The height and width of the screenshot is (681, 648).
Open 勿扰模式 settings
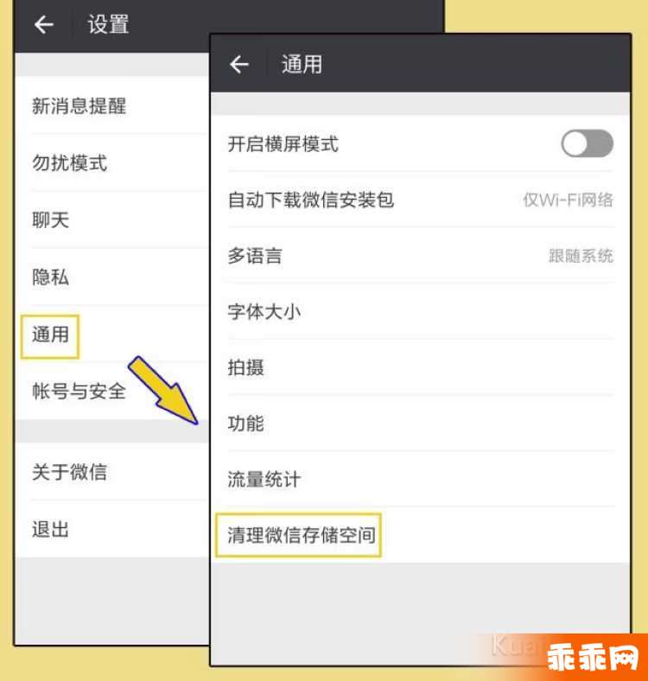click(x=112, y=162)
